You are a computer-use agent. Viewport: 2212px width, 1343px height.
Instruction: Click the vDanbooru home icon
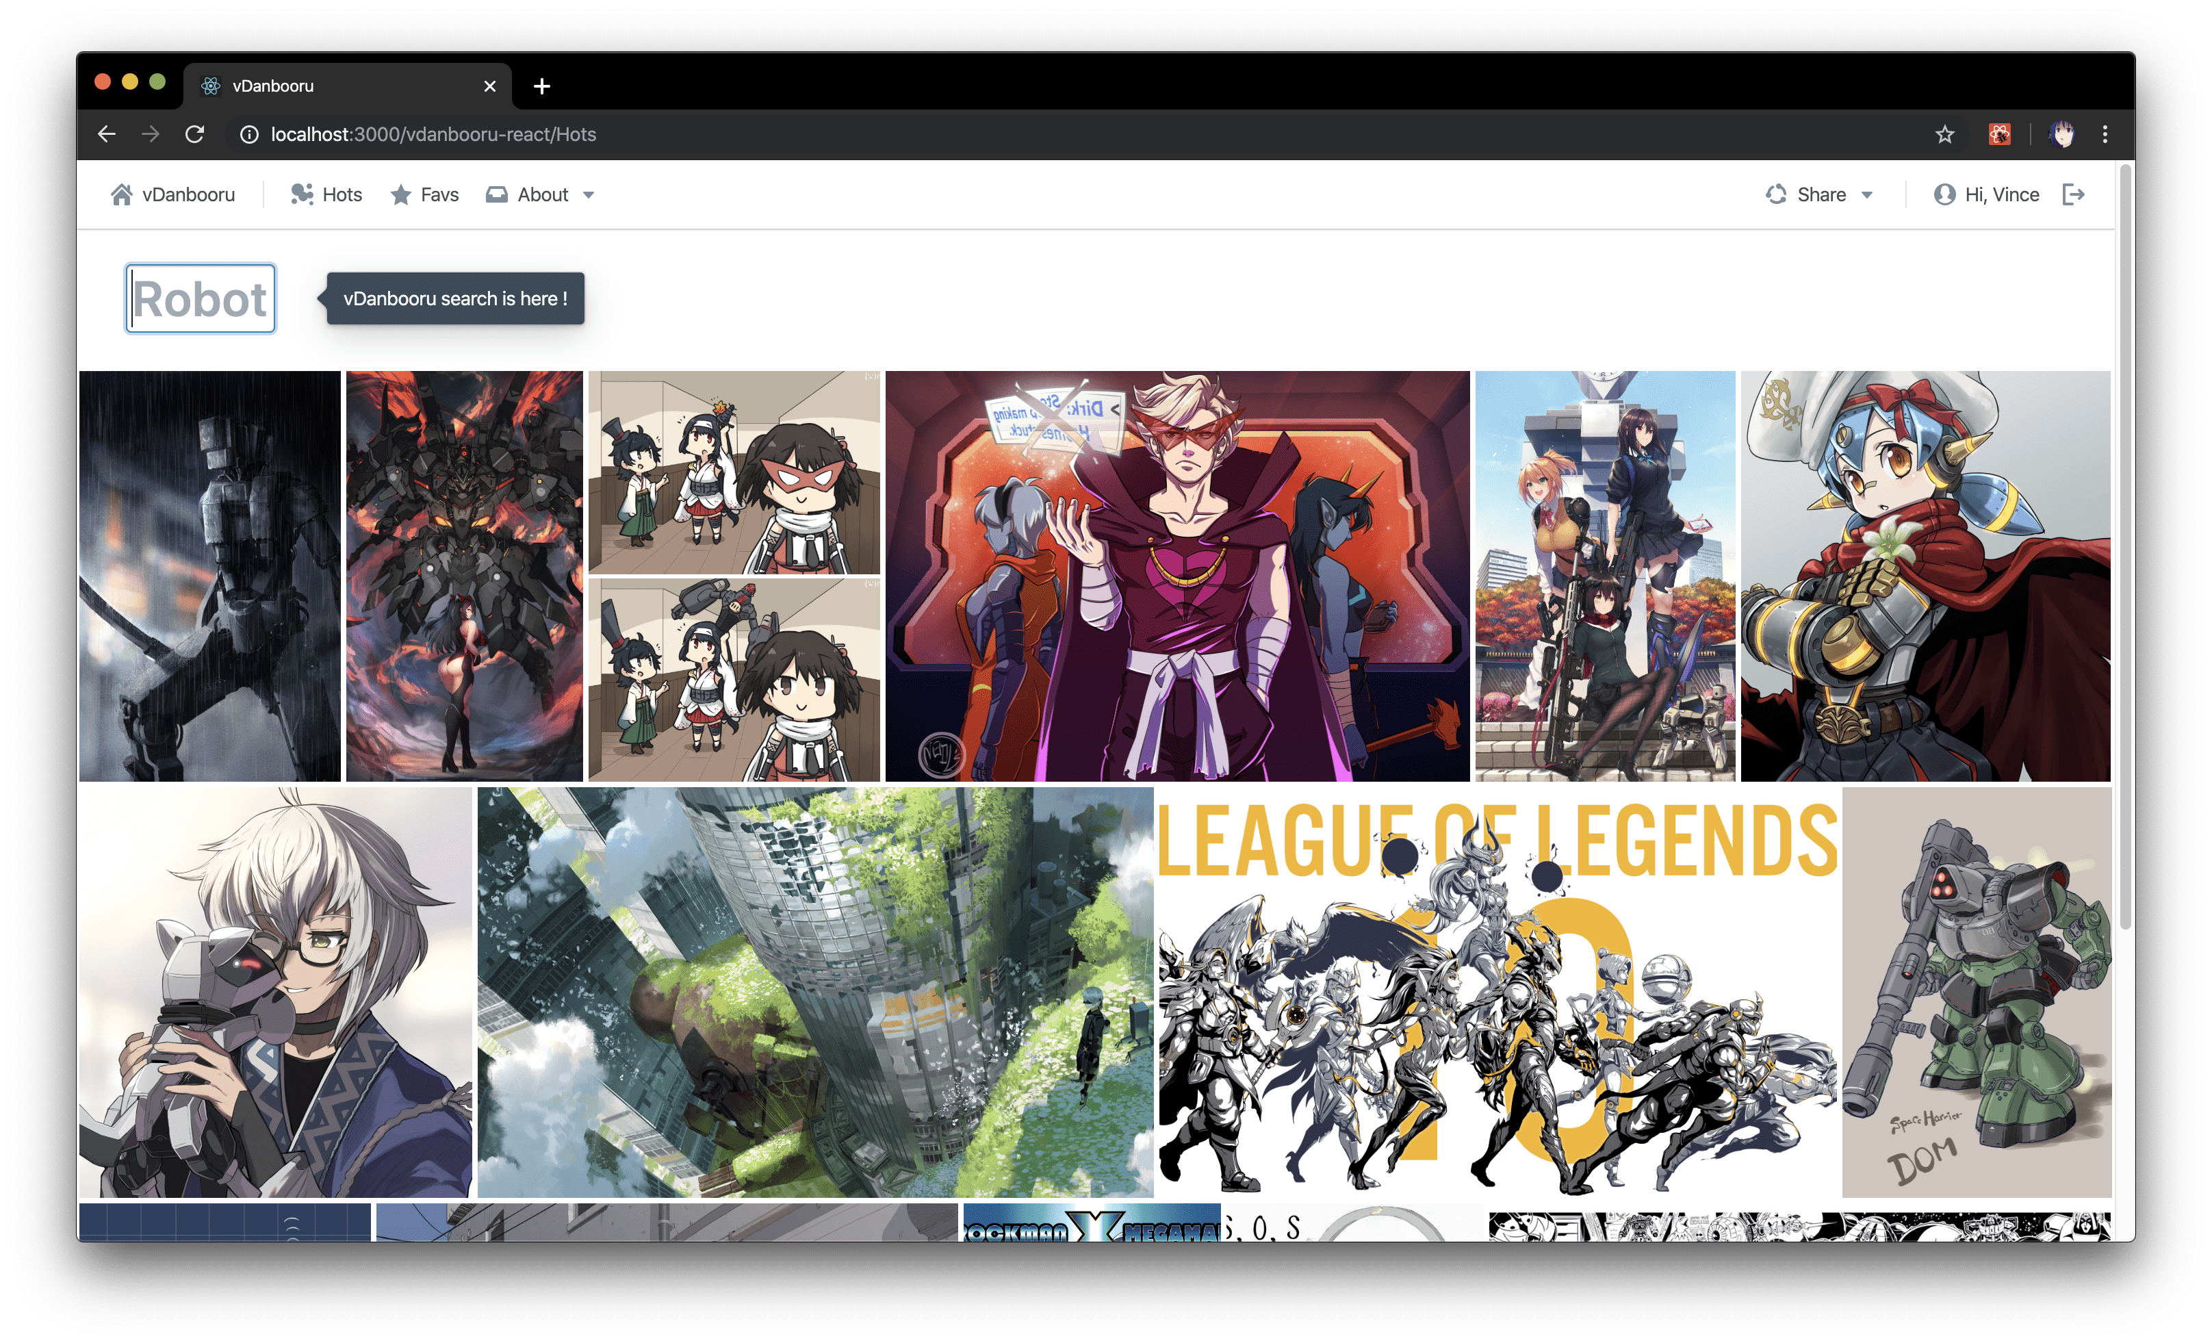(121, 195)
